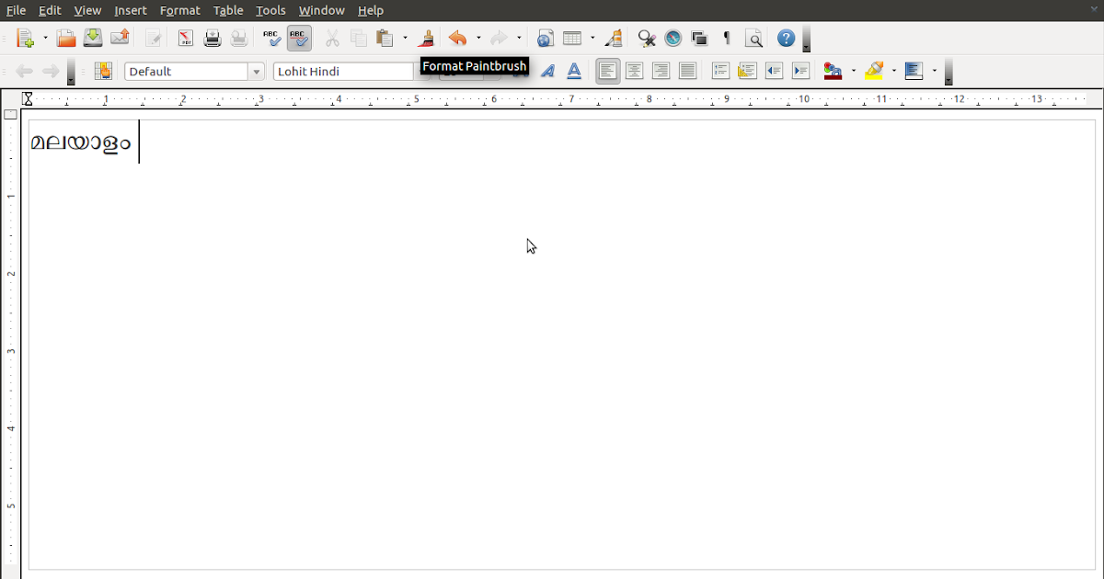Toggle the Navigator compass icon
Image resolution: width=1104 pixels, height=579 pixels.
point(673,39)
